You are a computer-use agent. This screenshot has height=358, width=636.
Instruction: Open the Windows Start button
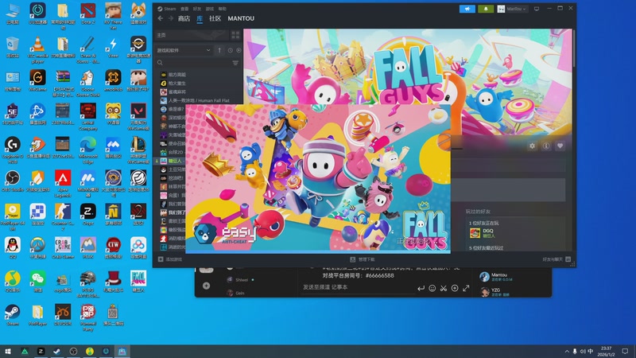point(8,352)
